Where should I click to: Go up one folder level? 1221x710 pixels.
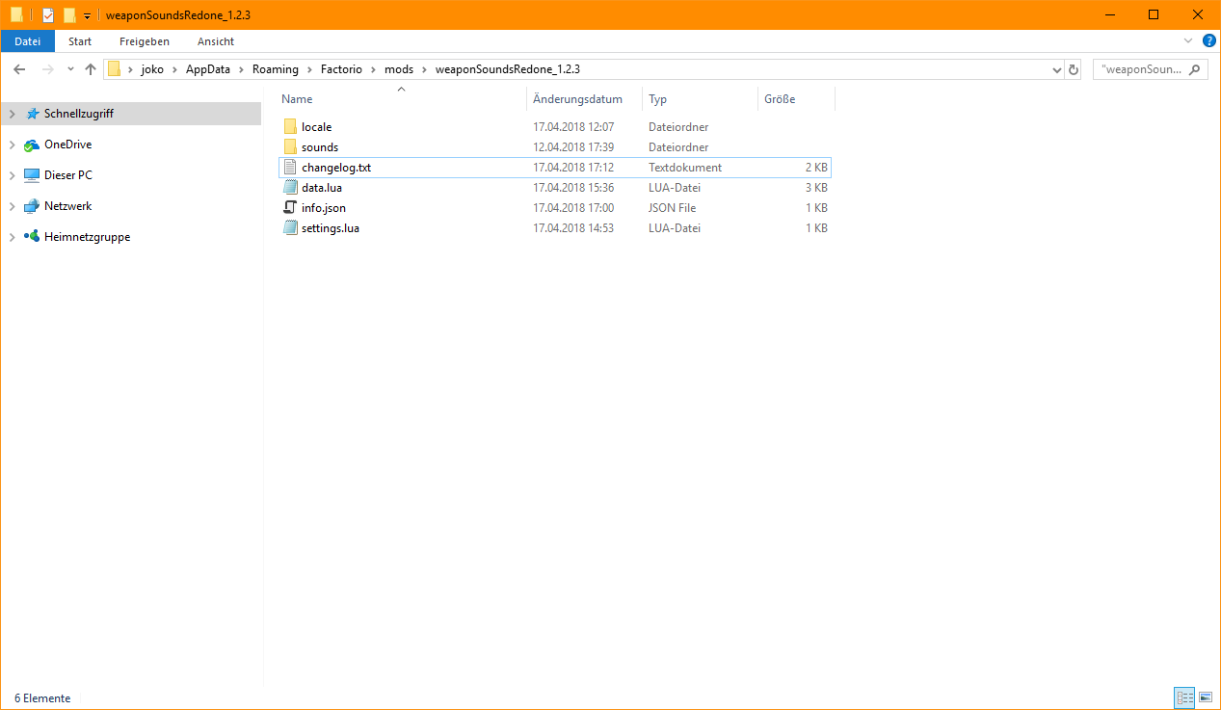[x=91, y=69]
